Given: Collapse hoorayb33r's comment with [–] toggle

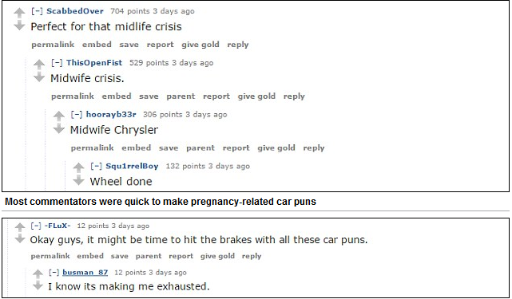Looking at the screenshot, I should click(x=77, y=115).
